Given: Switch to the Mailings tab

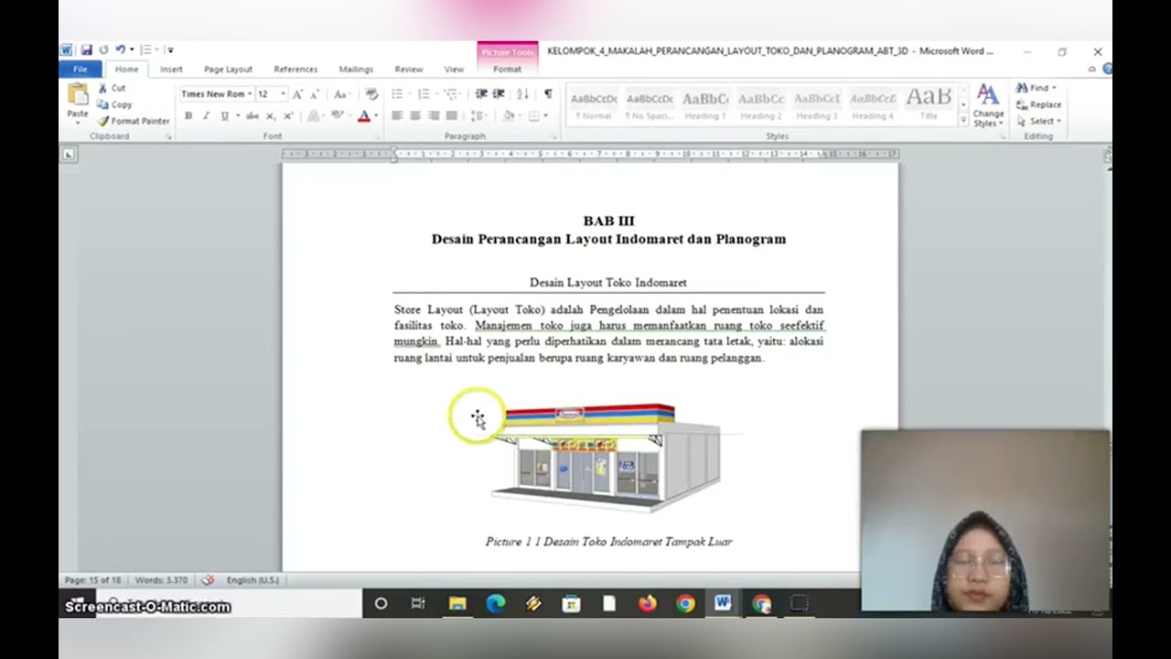Looking at the screenshot, I should (x=356, y=70).
